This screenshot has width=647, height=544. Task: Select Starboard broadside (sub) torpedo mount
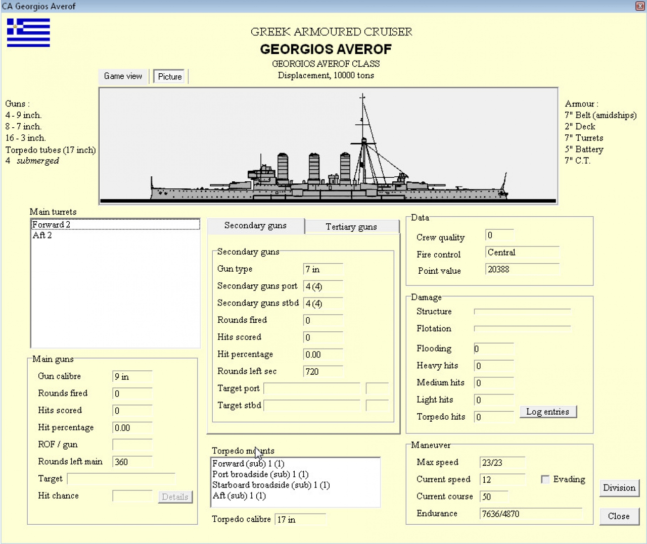point(271,485)
